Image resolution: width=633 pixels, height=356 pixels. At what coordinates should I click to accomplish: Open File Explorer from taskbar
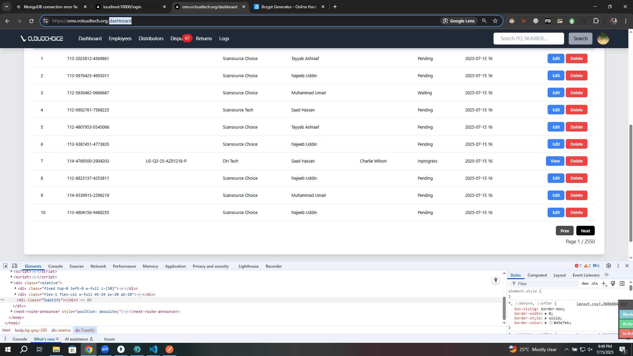[x=56, y=349]
